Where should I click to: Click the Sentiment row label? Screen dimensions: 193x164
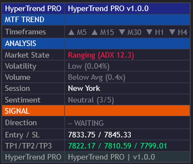coord(23,100)
